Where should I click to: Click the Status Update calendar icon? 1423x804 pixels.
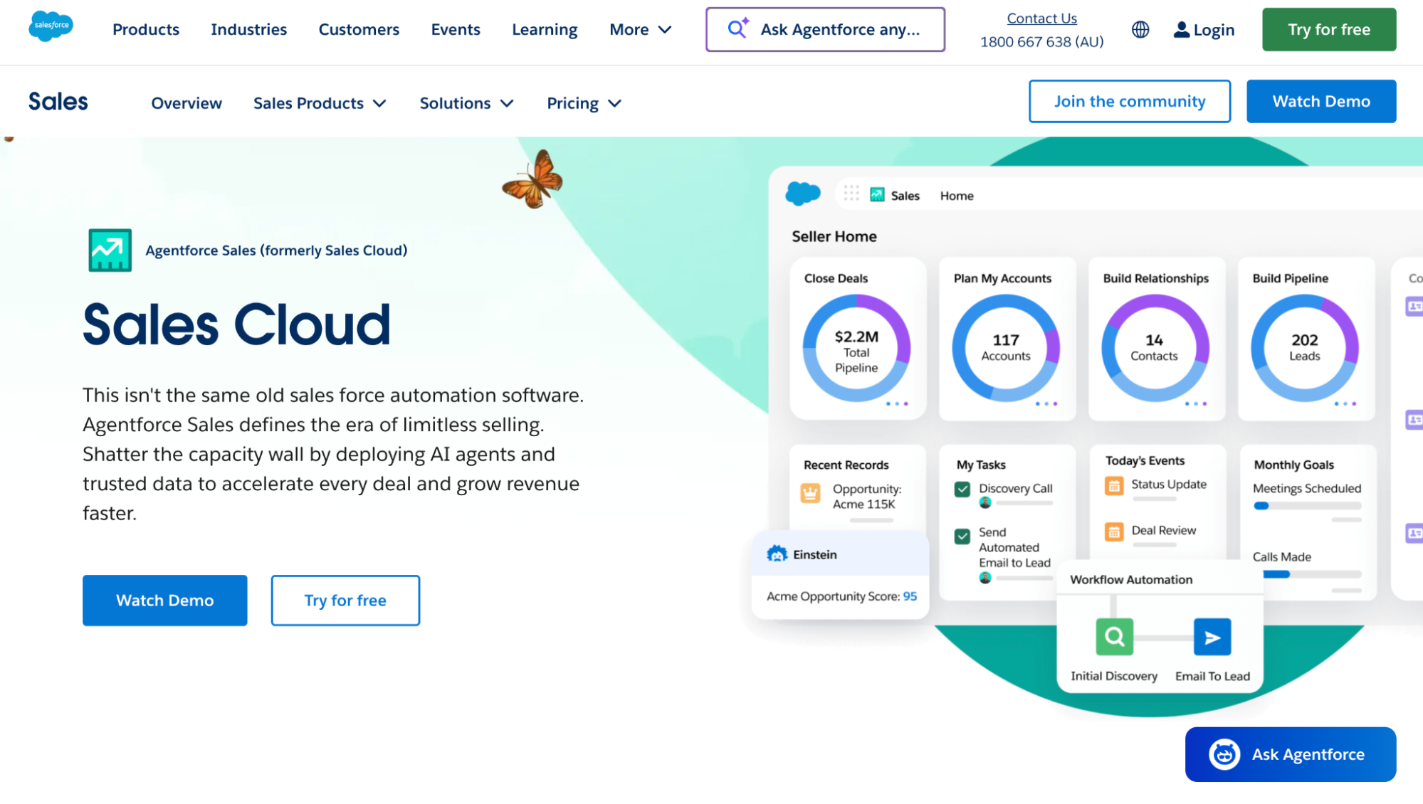(x=1114, y=486)
